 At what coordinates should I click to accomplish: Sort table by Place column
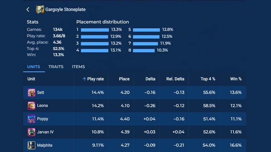[124, 79]
